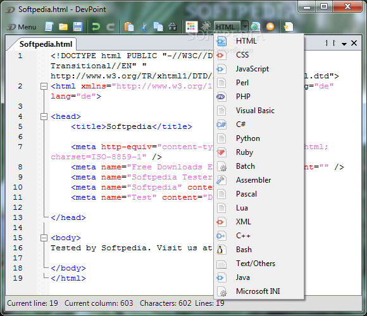Click the Assembler wrench icon
Viewport: 367px width, 316px height.
pyautogui.click(x=221, y=180)
